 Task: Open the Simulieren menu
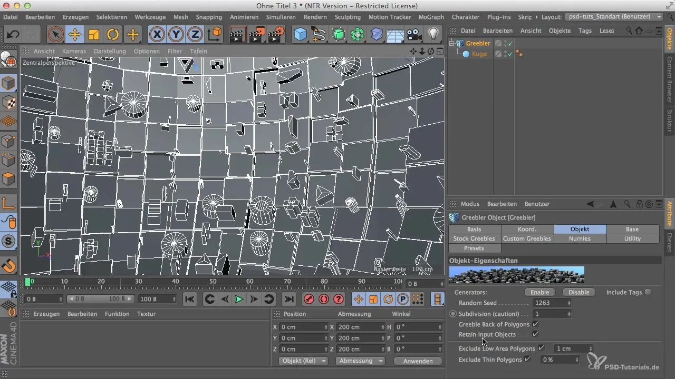coord(281,17)
